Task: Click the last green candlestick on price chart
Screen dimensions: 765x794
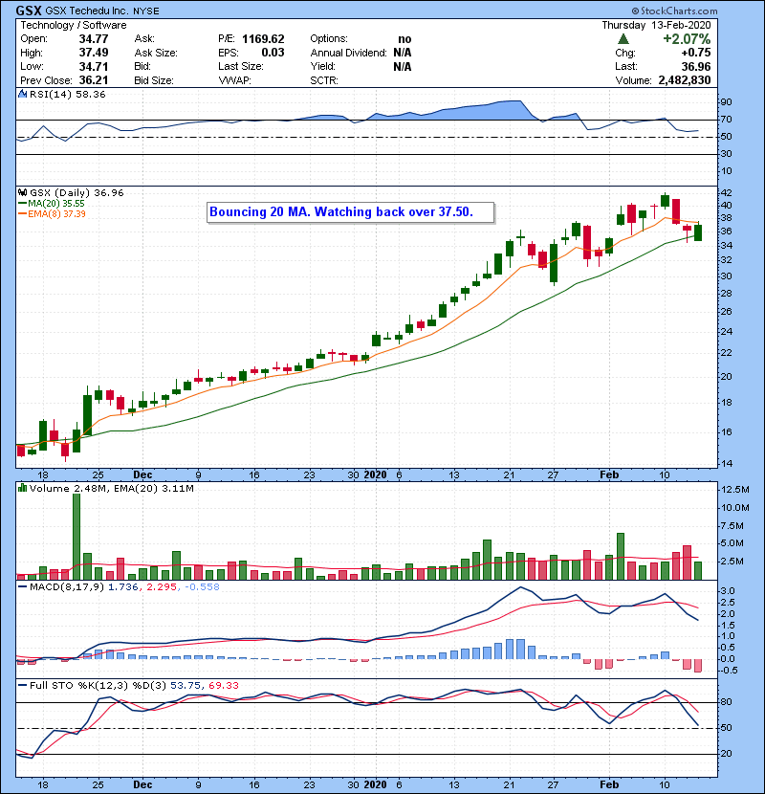Action: click(x=698, y=232)
